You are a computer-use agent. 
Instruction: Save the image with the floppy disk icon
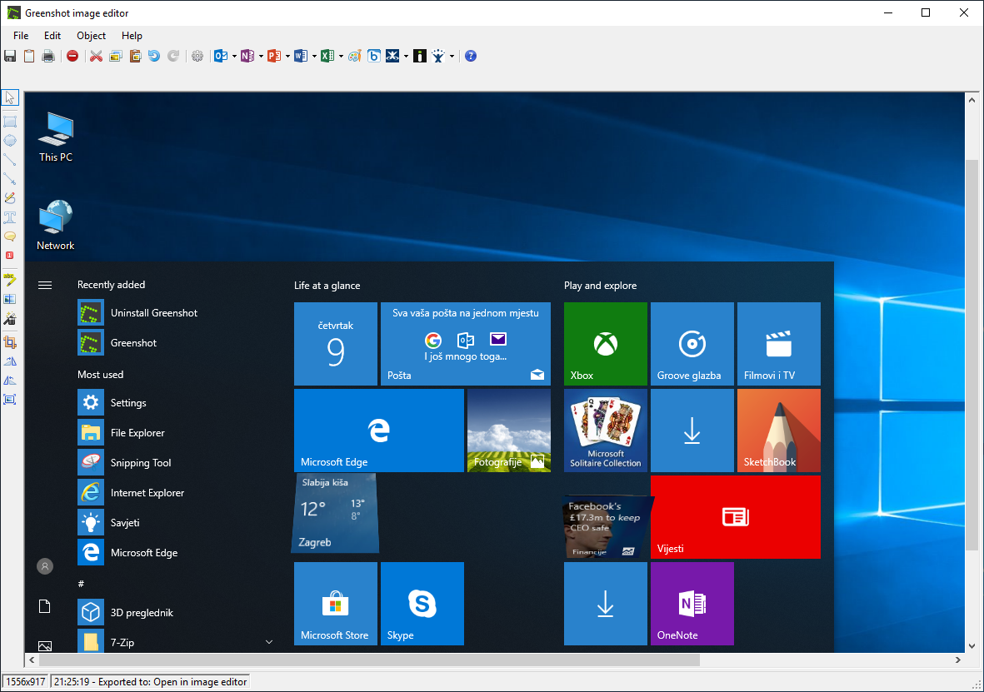tap(10, 56)
